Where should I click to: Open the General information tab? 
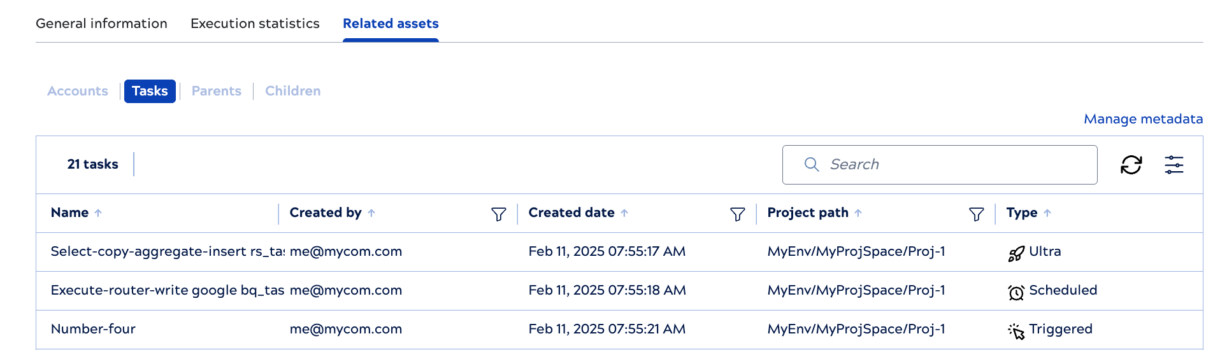click(x=102, y=24)
